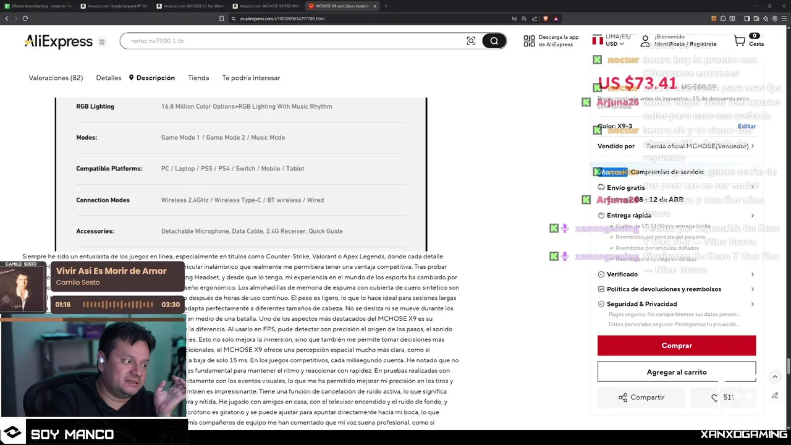Open AliExpress categories hamburger menu
The height and width of the screenshot is (445, 791).
click(102, 42)
